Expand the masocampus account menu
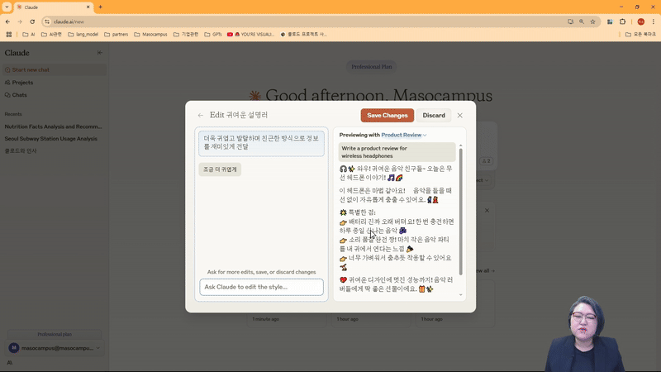This screenshot has height=372, width=661. pos(98,348)
